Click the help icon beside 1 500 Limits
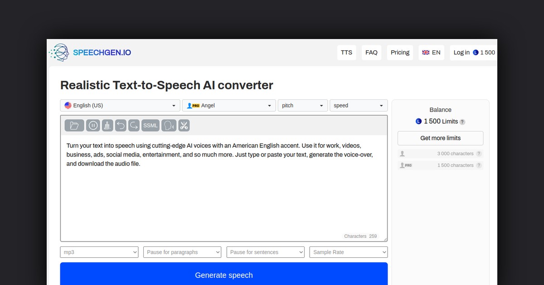The height and width of the screenshot is (285, 544). pos(462,122)
